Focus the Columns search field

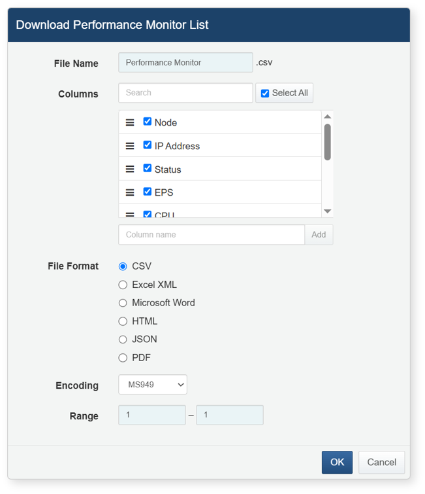[x=185, y=93]
